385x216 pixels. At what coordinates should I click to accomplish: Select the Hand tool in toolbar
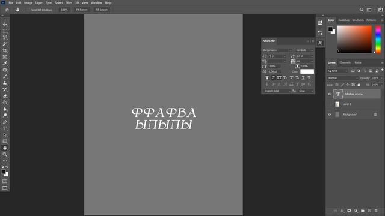point(5,148)
